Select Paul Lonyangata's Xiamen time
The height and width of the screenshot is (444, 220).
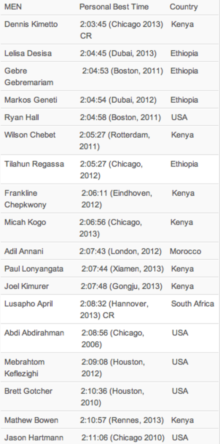click(122, 268)
